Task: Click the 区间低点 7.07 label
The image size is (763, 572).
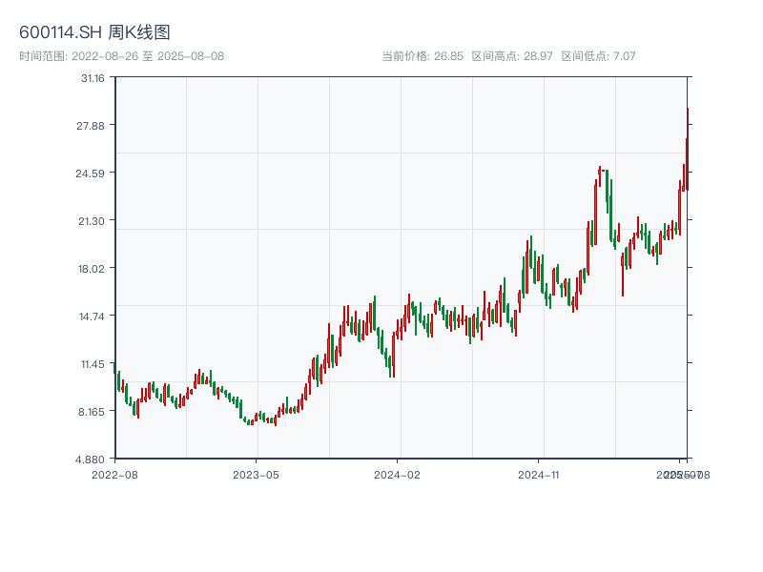Action: click(598, 56)
